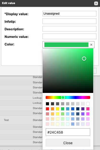Select the sky blue swatch in second row

[x=68, y=109]
